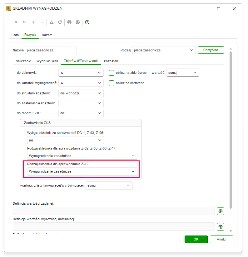248x257 pixels.
Task: Close the SKŁADNIKI WYNAGRODZEŃ window
Action: click(x=234, y=9)
